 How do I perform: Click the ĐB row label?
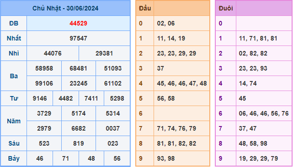[14, 23]
